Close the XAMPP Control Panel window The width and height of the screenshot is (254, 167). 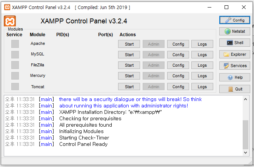(244, 7)
